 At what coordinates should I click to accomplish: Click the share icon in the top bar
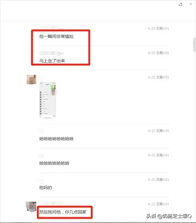pos(180,4)
